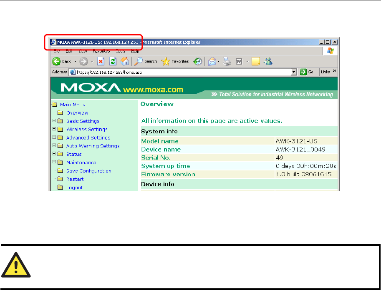Open the File menu
This screenshot has width=381, height=290.
pyautogui.click(x=57, y=51)
